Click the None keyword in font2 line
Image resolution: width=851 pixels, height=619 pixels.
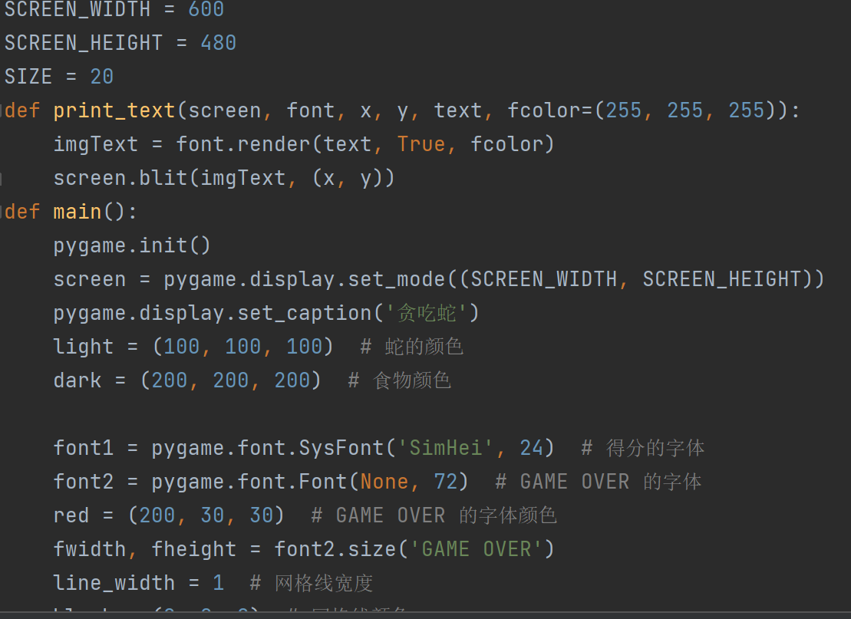pyautogui.click(x=384, y=482)
